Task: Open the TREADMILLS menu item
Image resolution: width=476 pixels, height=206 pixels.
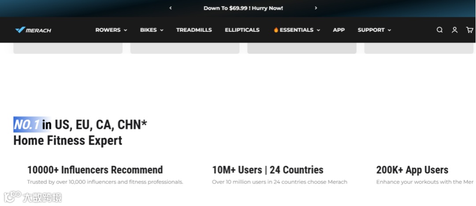Action: 194,30
